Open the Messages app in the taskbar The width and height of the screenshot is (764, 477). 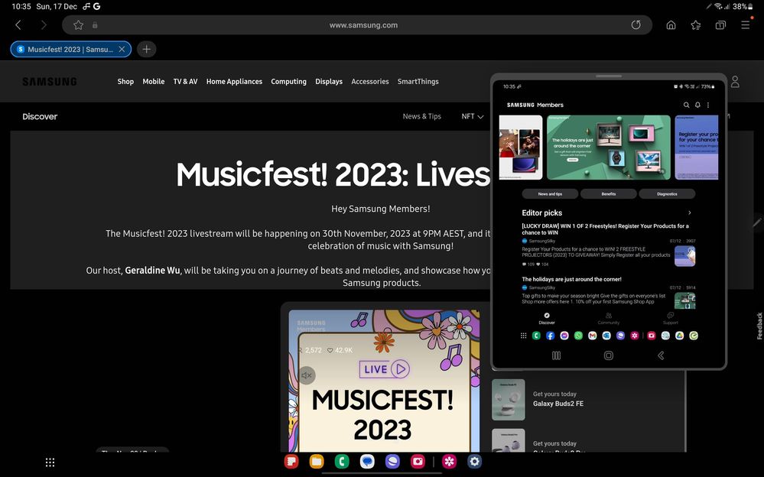pyautogui.click(x=367, y=461)
